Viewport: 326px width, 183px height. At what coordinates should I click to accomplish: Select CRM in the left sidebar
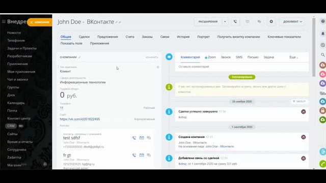pyautogui.click(x=11, y=126)
